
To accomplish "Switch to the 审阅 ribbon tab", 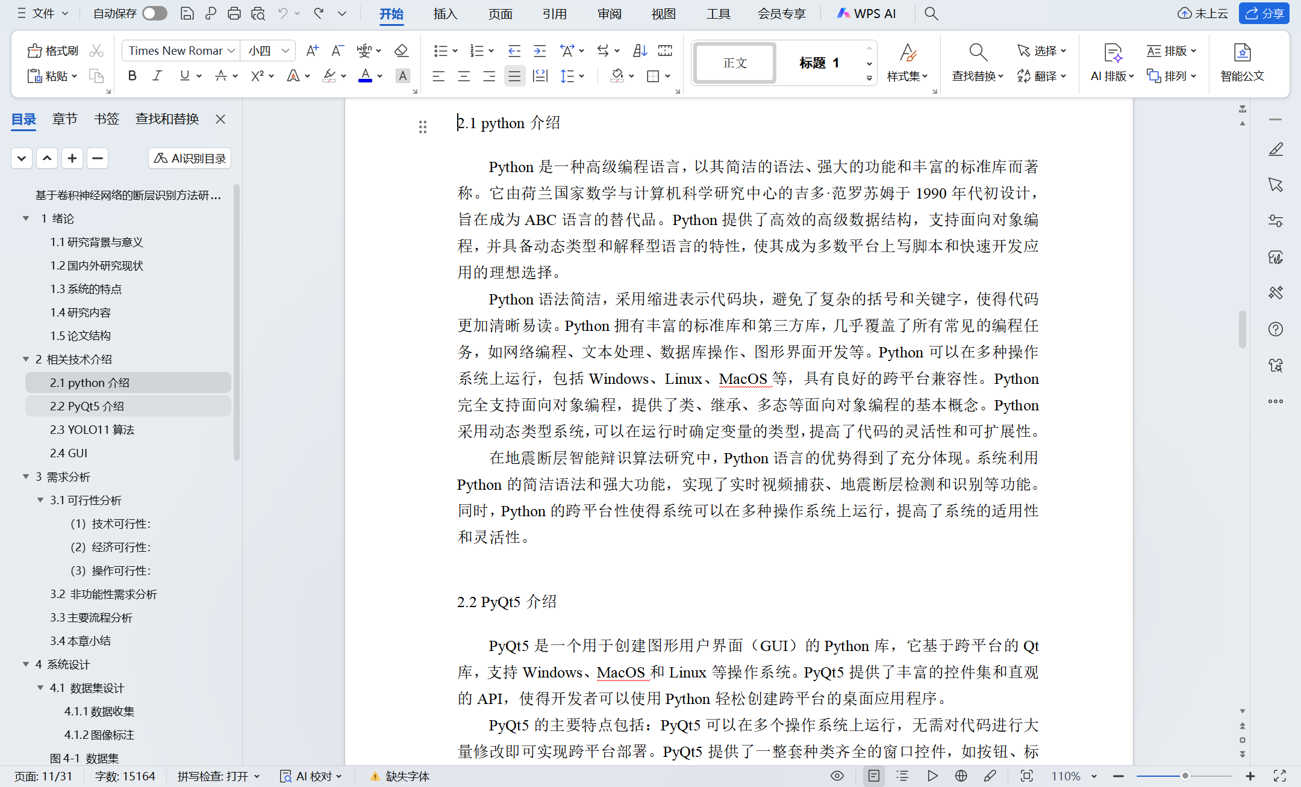I will click(609, 13).
